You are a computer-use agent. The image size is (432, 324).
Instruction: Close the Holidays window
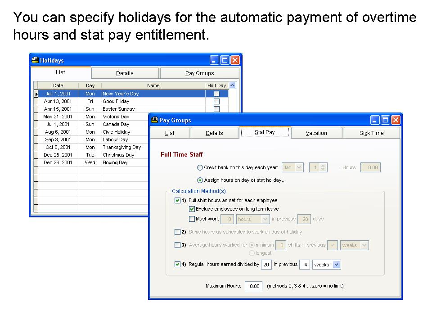tap(235, 60)
